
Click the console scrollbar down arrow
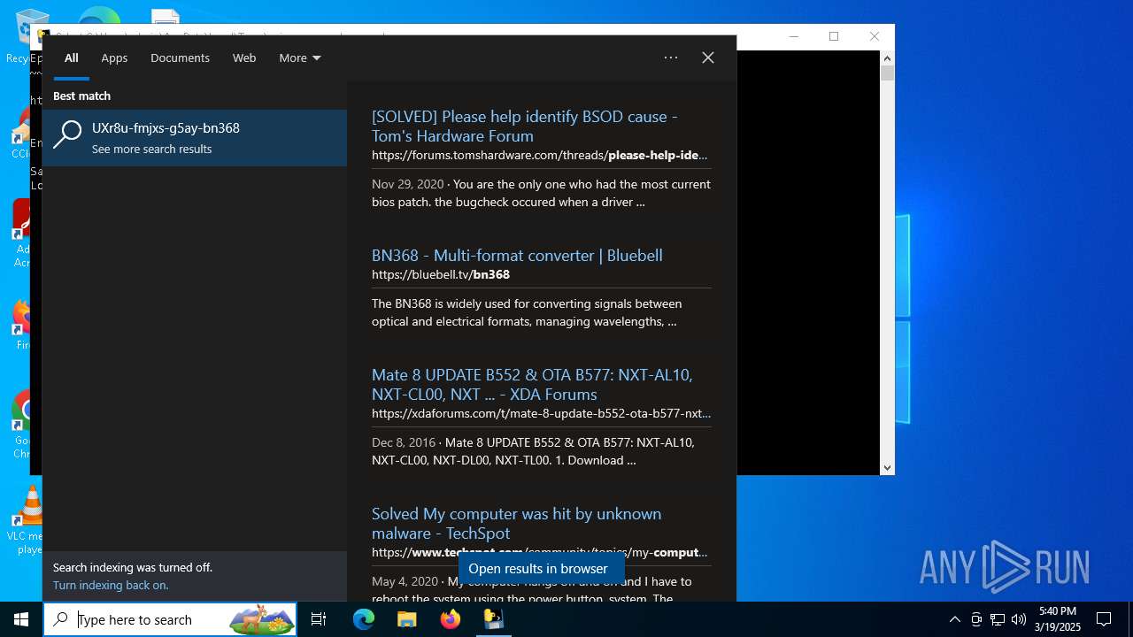click(x=887, y=467)
